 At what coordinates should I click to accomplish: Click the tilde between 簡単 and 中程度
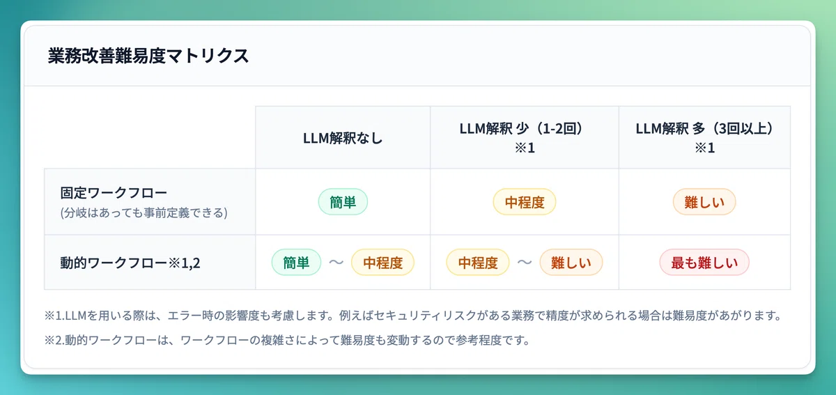[x=336, y=263]
